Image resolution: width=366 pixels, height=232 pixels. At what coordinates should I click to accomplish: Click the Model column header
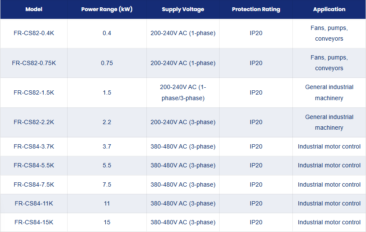click(34, 9)
